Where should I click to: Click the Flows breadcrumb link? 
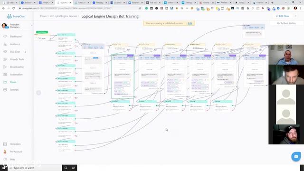point(43,16)
